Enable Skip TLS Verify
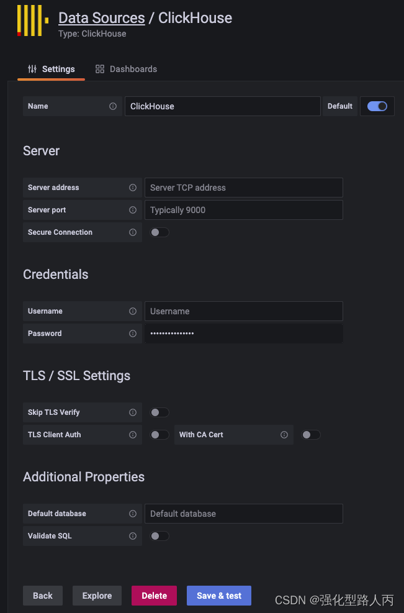 (159, 412)
